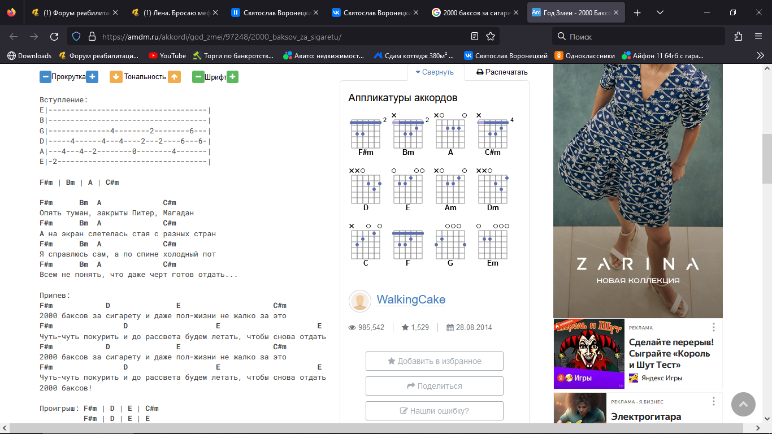Bookmark this page with the star icon
The image size is (772, 434).
[x=491, y=37]
